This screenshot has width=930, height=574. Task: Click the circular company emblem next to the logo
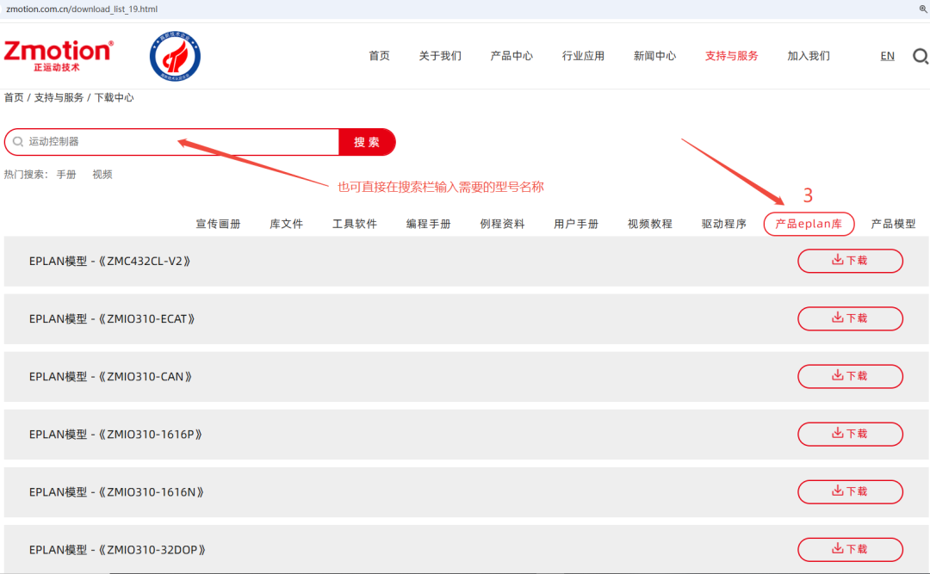point(174,55)
